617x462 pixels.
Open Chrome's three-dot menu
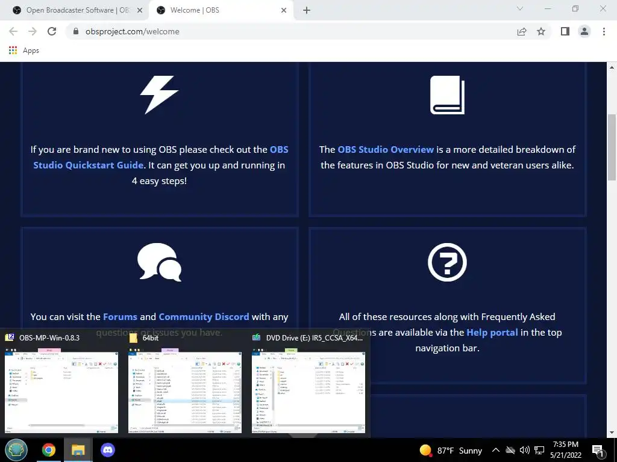click(x=604, y=31)
